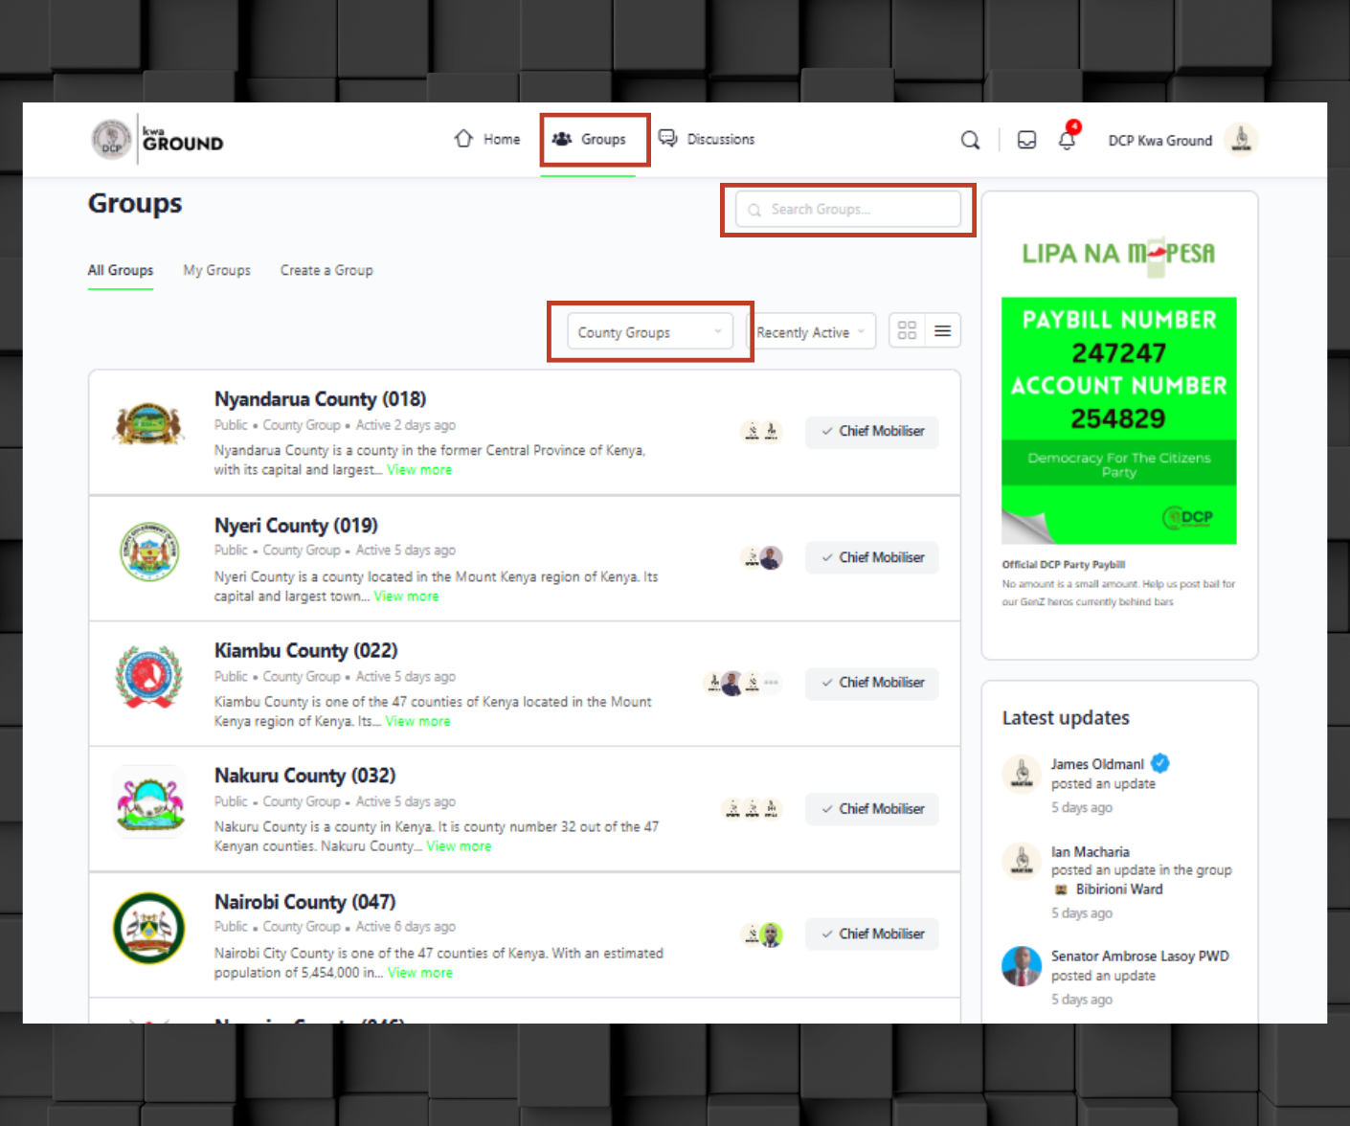The width and height of the screenshot is (1350, 1126).
Task: Open the Groups nav item
Action: 590,139
